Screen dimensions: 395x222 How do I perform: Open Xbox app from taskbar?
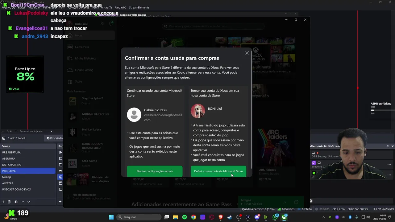(x=284, y=217)
